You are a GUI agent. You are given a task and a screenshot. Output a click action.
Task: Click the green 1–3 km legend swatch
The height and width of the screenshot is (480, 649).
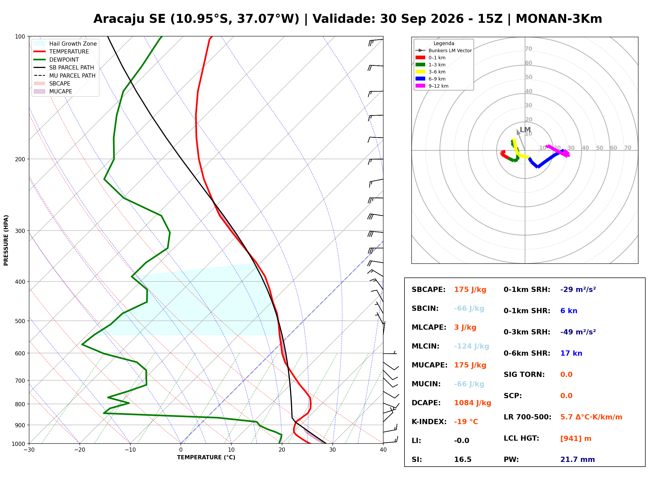(x=420, y=65)
